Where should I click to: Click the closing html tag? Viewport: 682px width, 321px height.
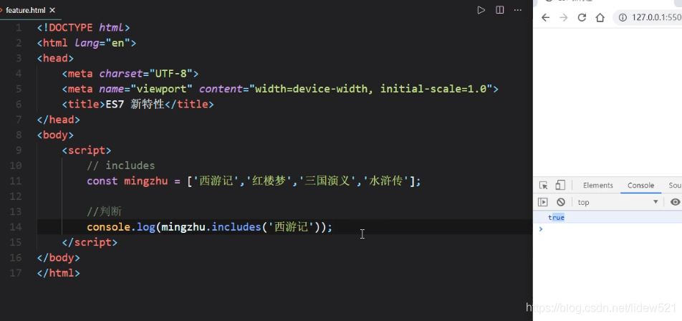click(59, 273)
